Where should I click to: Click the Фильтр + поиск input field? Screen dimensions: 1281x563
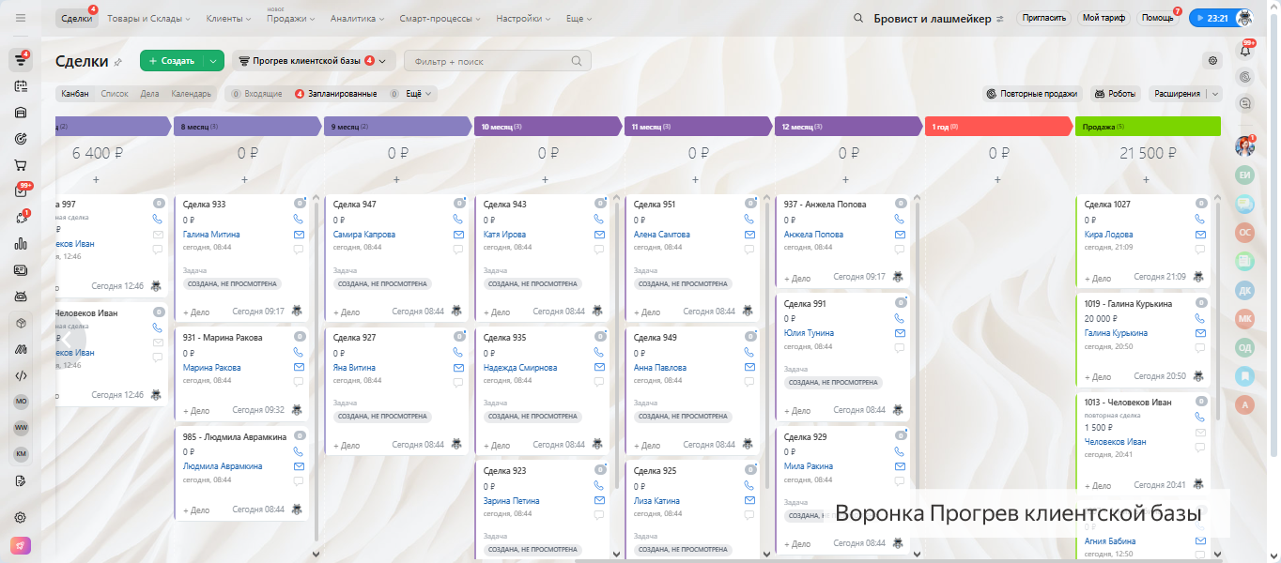pyautogui.click(x=488, y=61)
